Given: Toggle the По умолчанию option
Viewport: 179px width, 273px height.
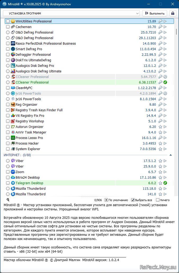Looking at the screenshot, I should click(x=117, y=200).
